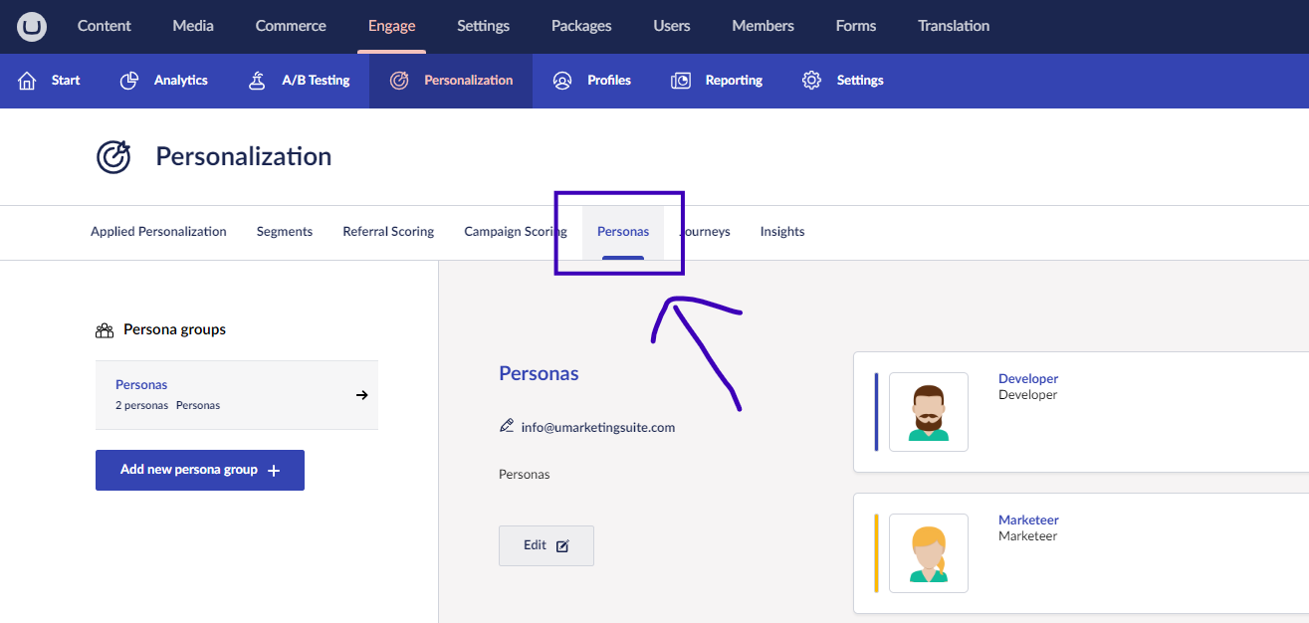Open Settings gear in the Engage bar
Viewport: 1309px width, 623px height.
(811, 80)
